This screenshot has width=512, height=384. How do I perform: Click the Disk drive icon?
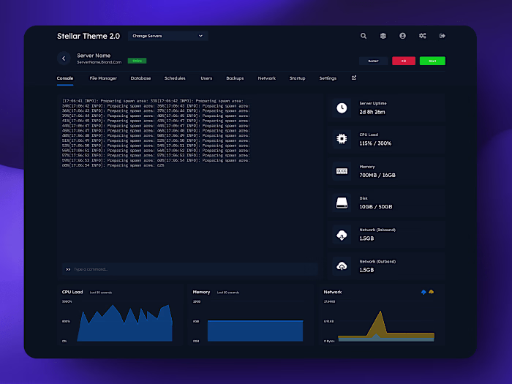click(x=342, y=203)
